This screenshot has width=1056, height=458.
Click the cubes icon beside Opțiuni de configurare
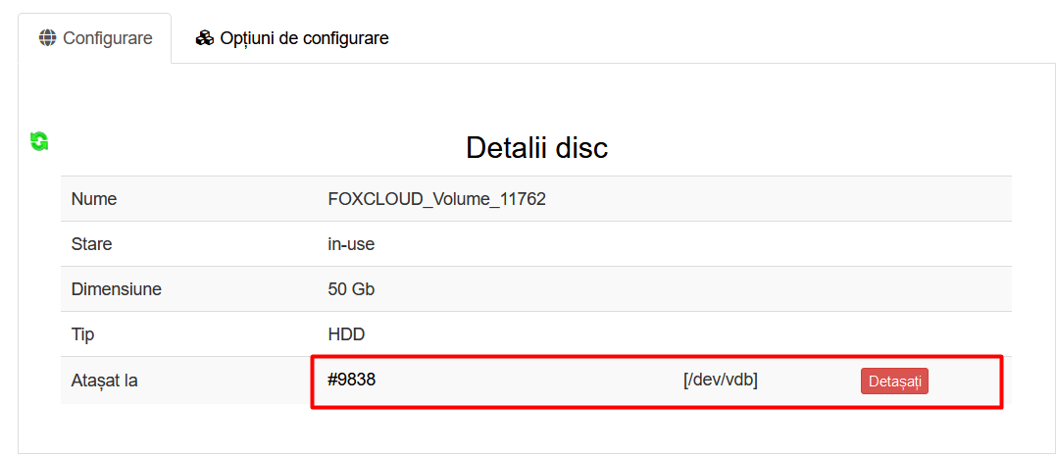tap(204, 38)
